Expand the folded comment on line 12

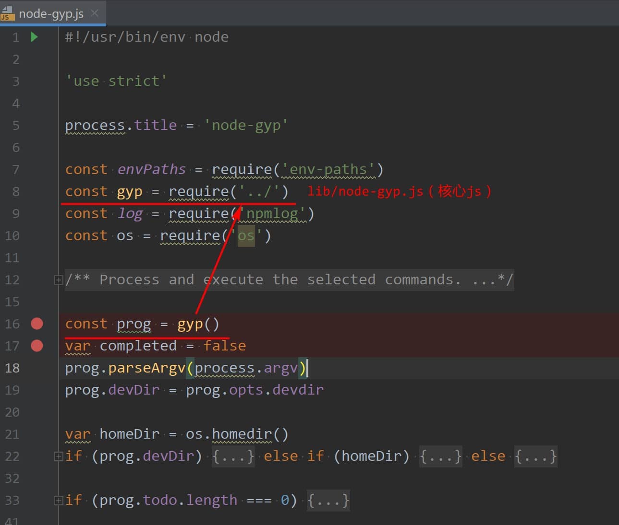[58, 280]
